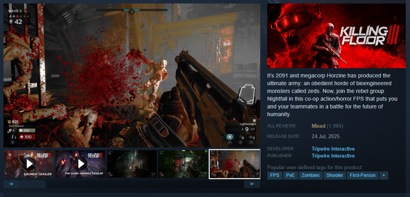Open developer Tripwire Interactive link

333,149
